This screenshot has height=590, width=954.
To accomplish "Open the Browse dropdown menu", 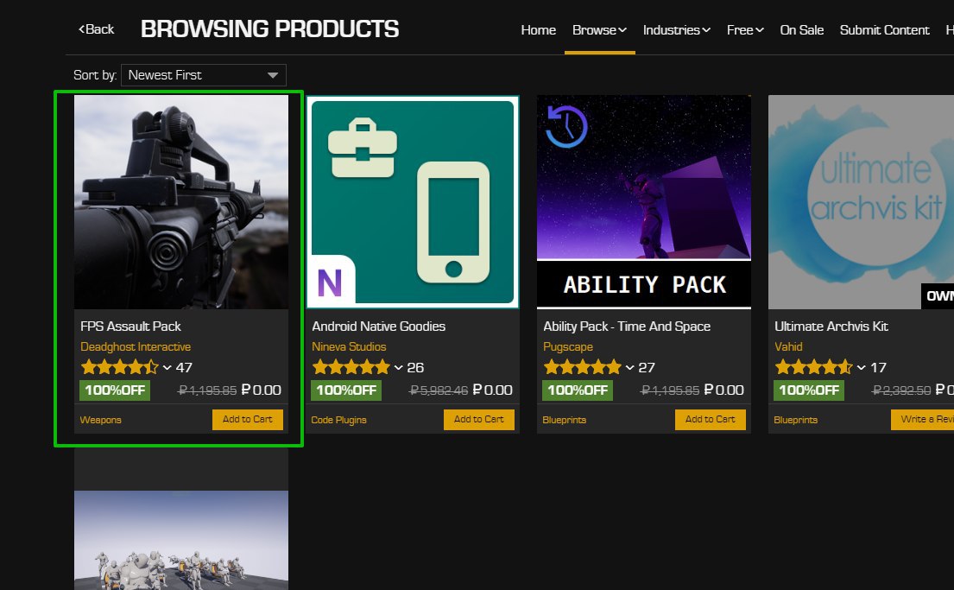I will (599, 30).
